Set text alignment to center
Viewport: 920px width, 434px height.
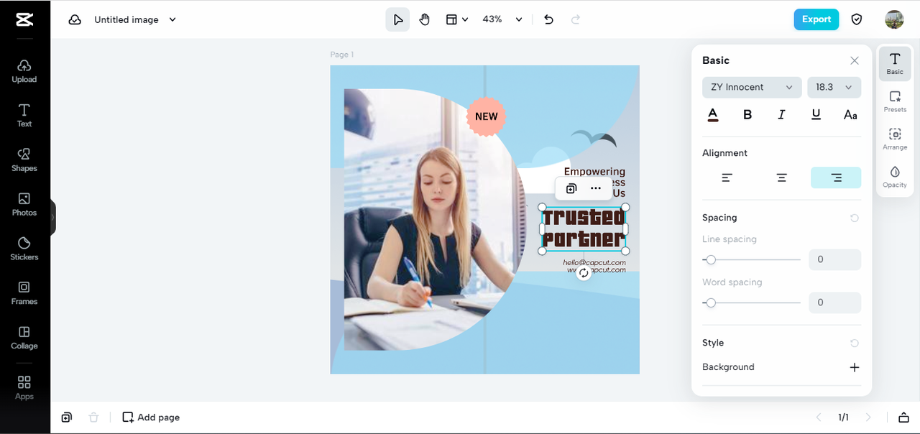point(781,177)
